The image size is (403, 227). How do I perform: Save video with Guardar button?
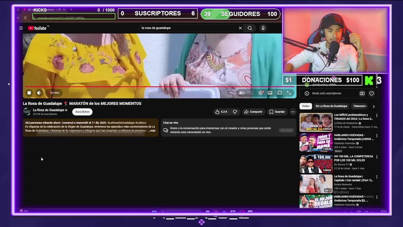point(277,112)
